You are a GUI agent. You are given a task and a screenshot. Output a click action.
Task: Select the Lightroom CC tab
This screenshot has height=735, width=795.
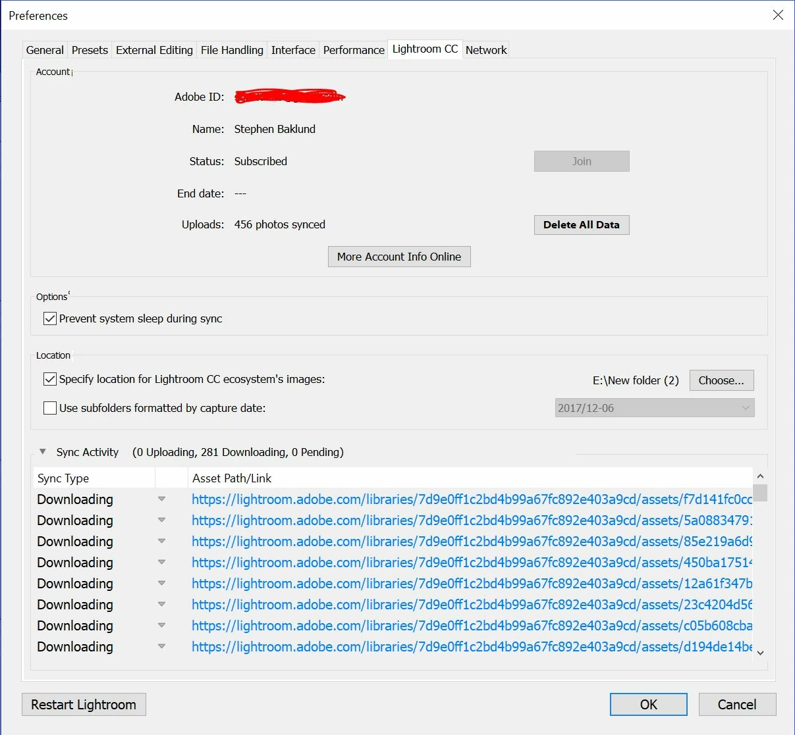[425, 49]
